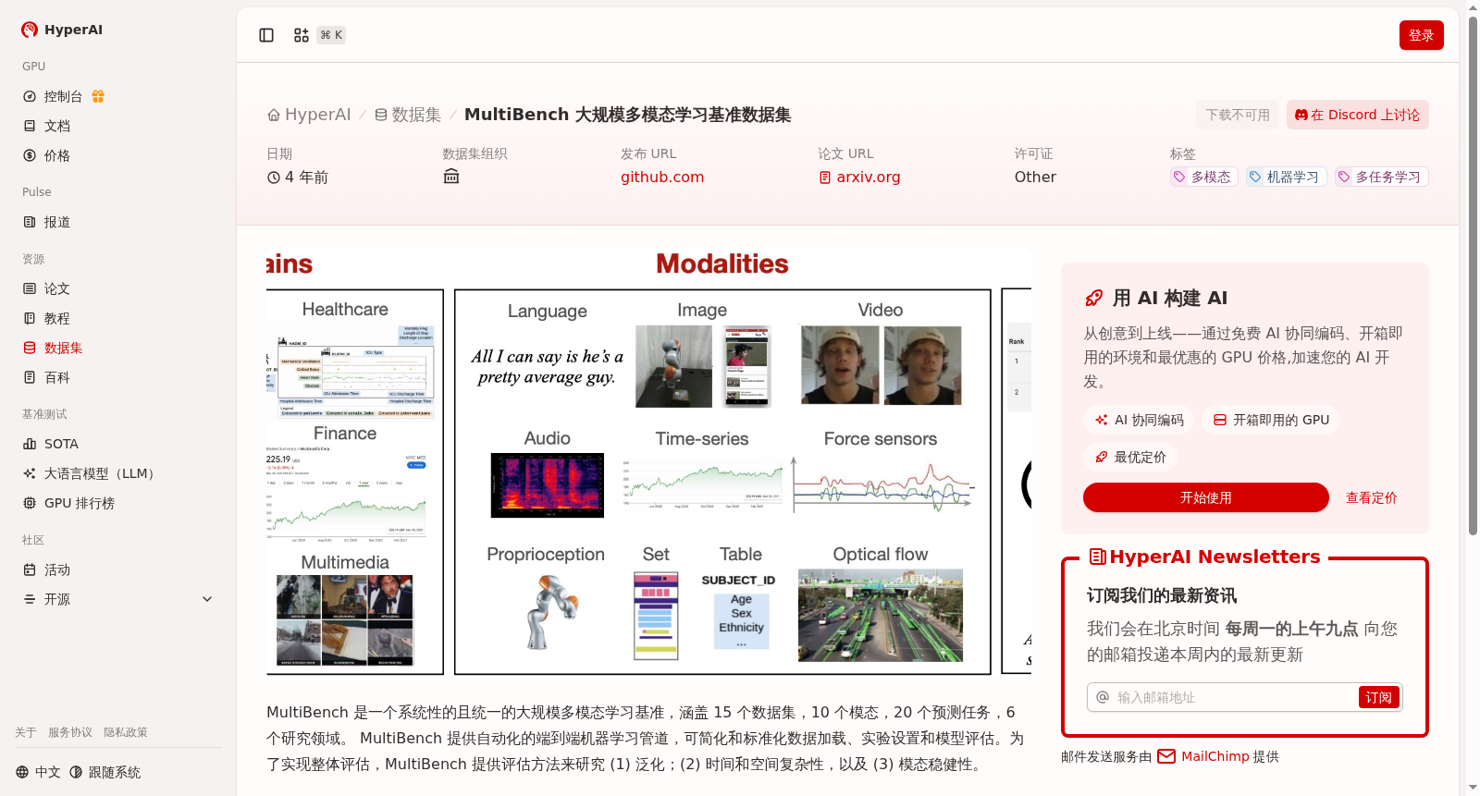Click the gift icon beside 控制台
1480x796 pixels.
[x=98, y=96]
